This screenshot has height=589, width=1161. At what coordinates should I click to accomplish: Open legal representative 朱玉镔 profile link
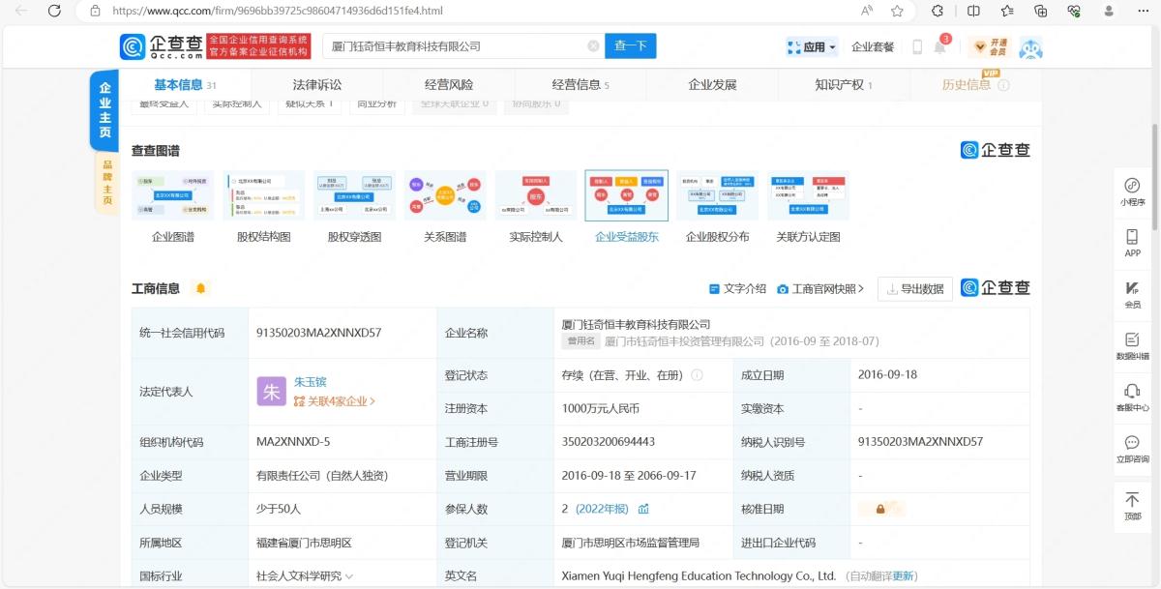(310, 381)
